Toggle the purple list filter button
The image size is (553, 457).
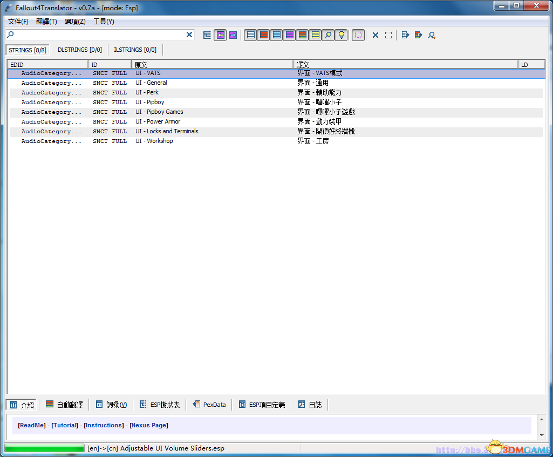[290, 35]
